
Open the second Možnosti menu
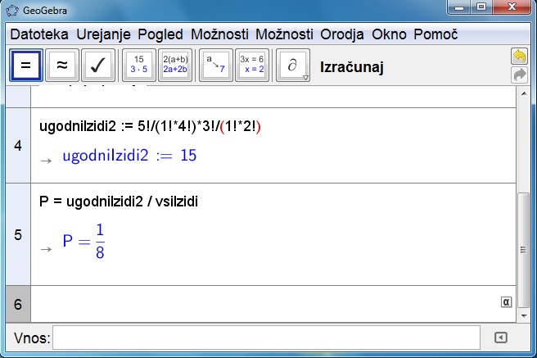284,34
